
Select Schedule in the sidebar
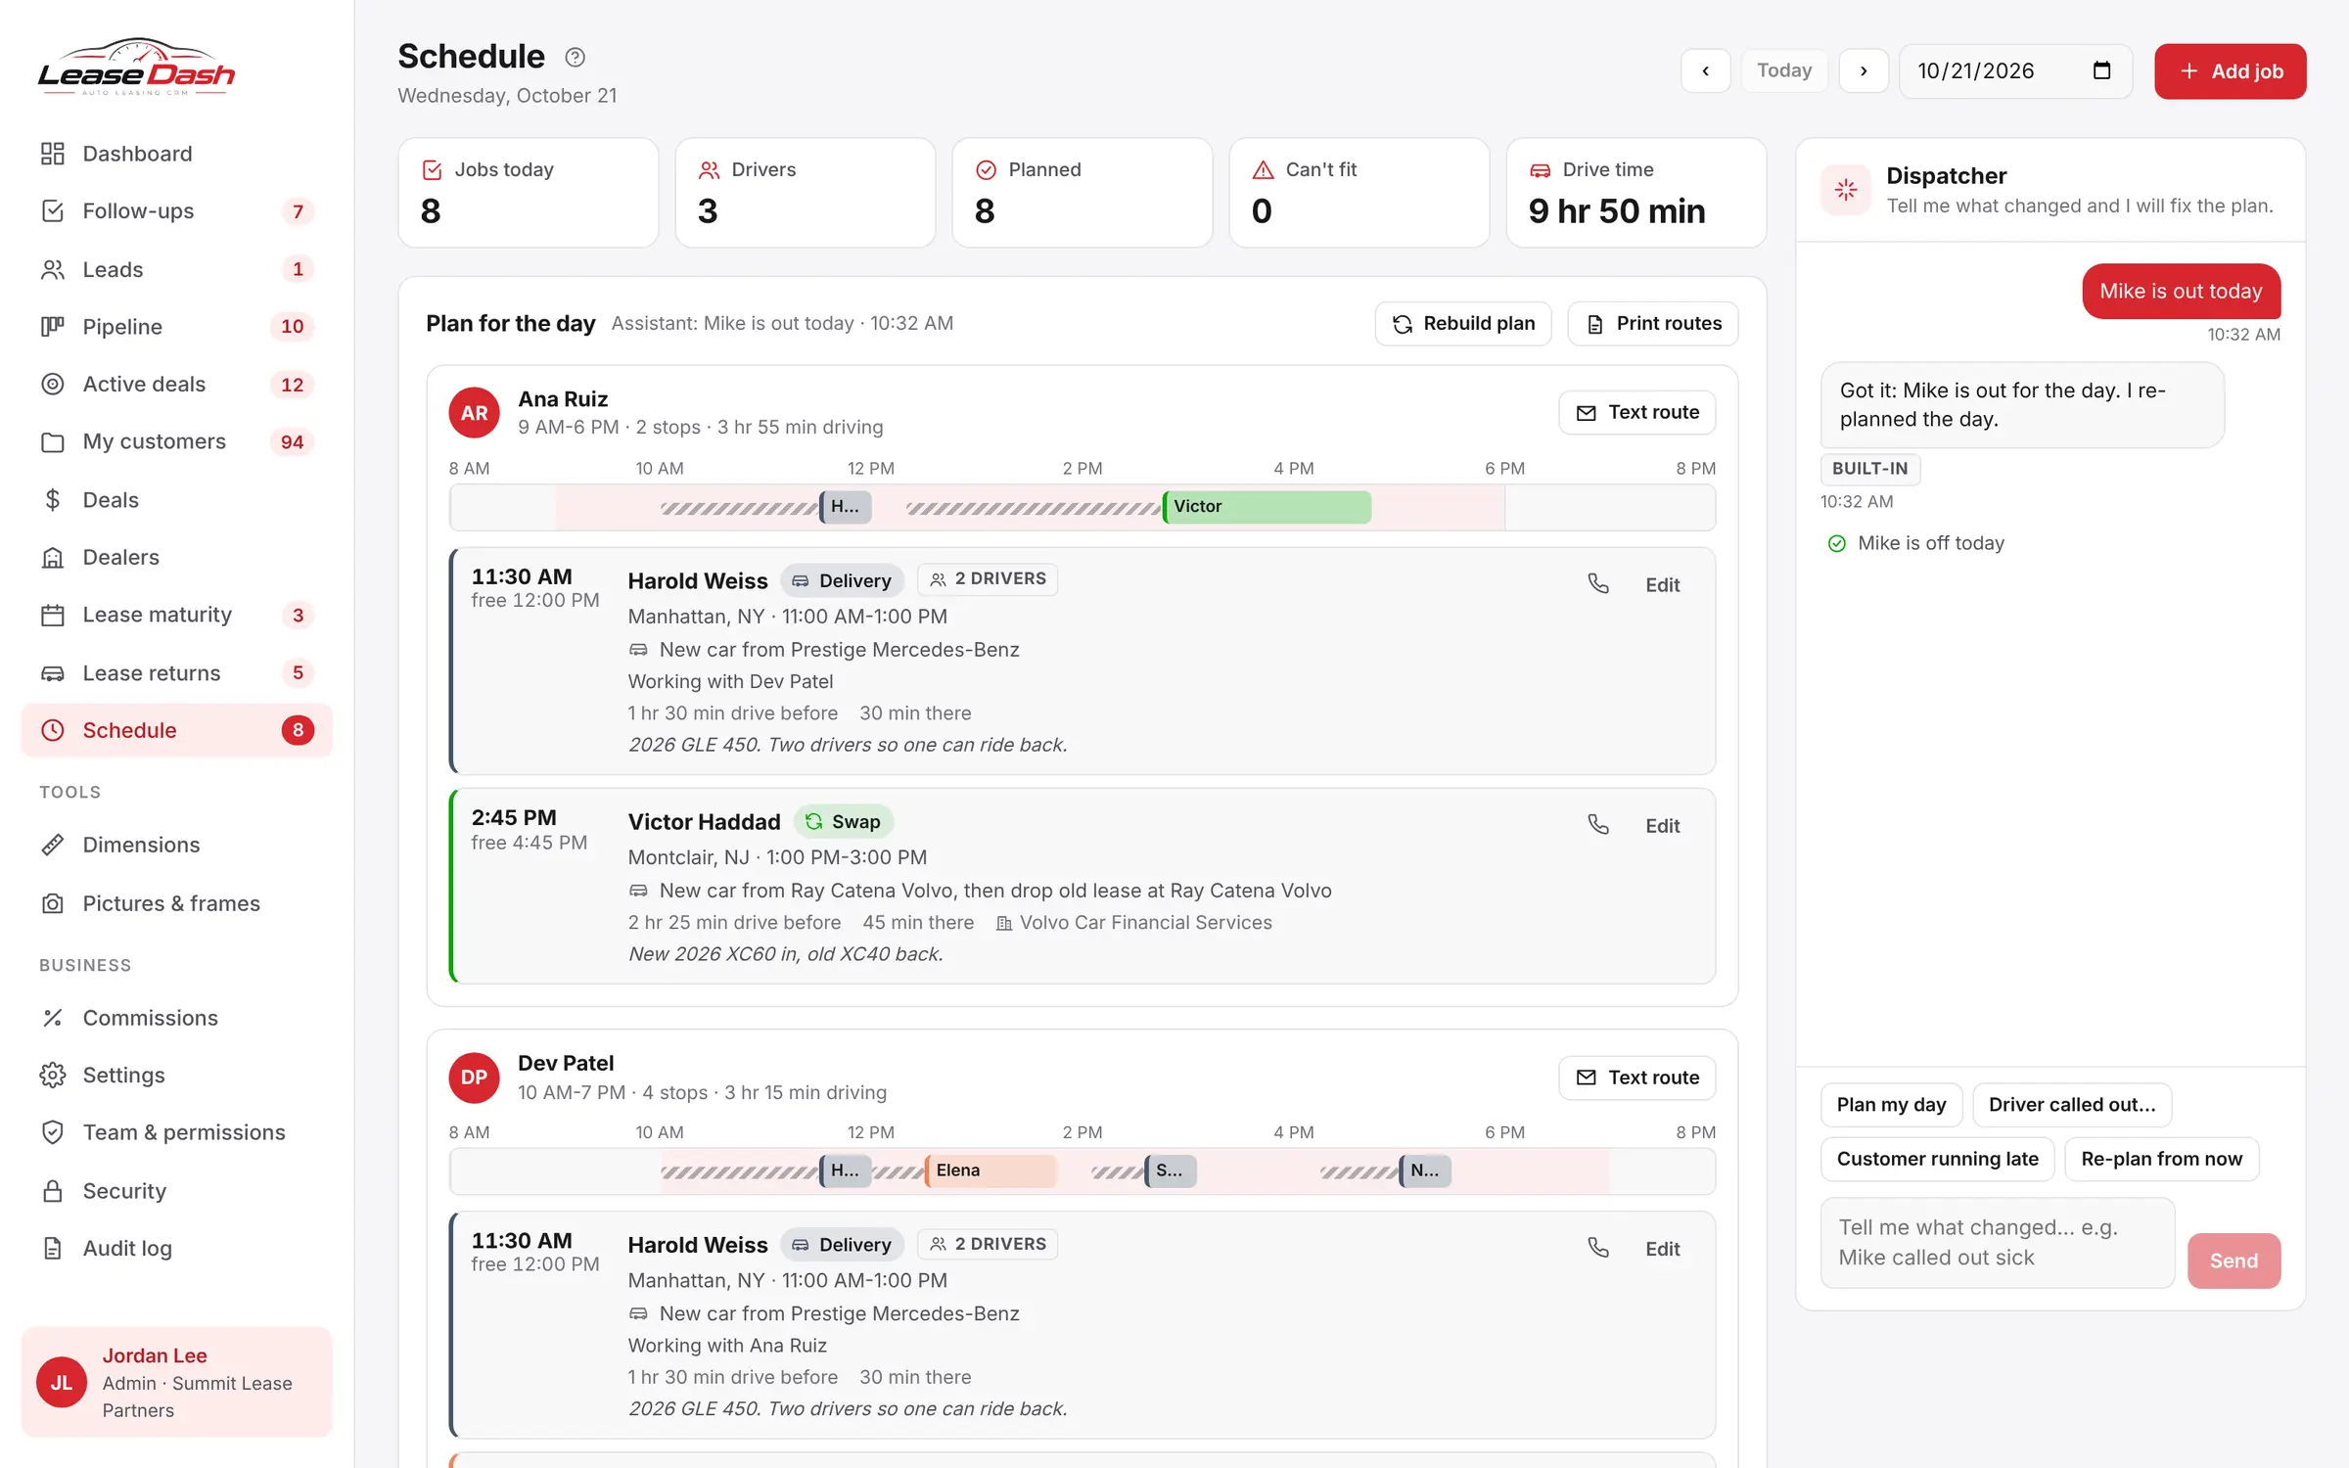click(176, 730)
